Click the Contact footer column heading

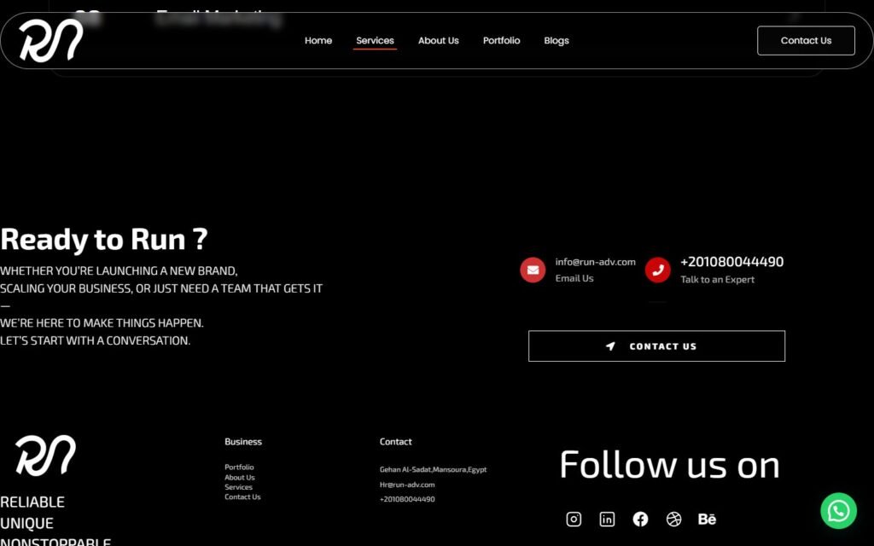pos(396,442)
